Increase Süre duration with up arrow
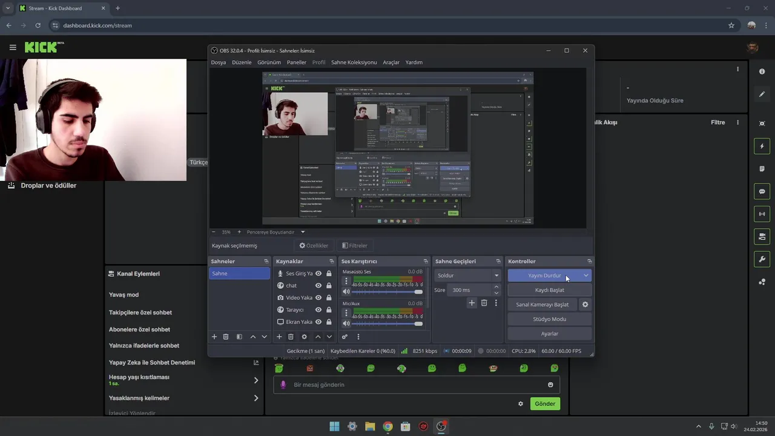The image size is (775, 436). pos(496,287)
